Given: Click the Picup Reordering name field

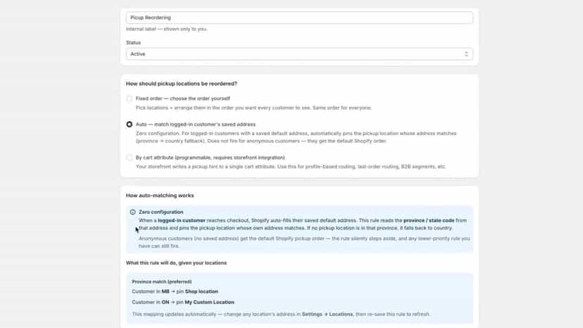Looking at the screenshot, I should [x=299, y=18].
